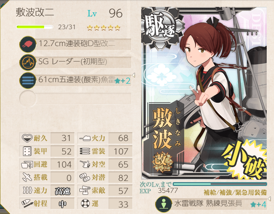This screenshot has width=274, height=214.
Task: Expand the small arrow beside the torpedo slot
Action: click(133, 75)
